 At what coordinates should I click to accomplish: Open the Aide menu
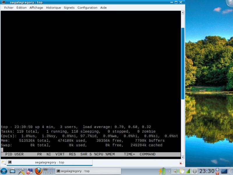coord(103,8)
